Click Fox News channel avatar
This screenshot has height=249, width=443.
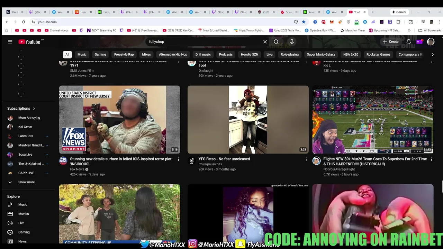point(63,160)
